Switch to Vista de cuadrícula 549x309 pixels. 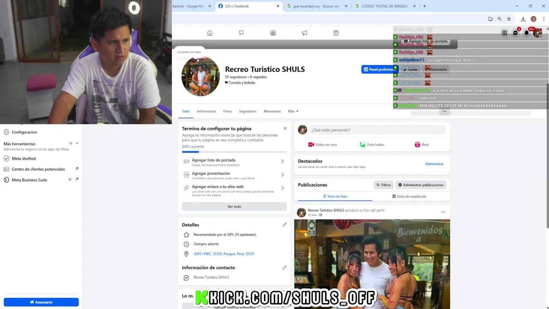[409, 196]
